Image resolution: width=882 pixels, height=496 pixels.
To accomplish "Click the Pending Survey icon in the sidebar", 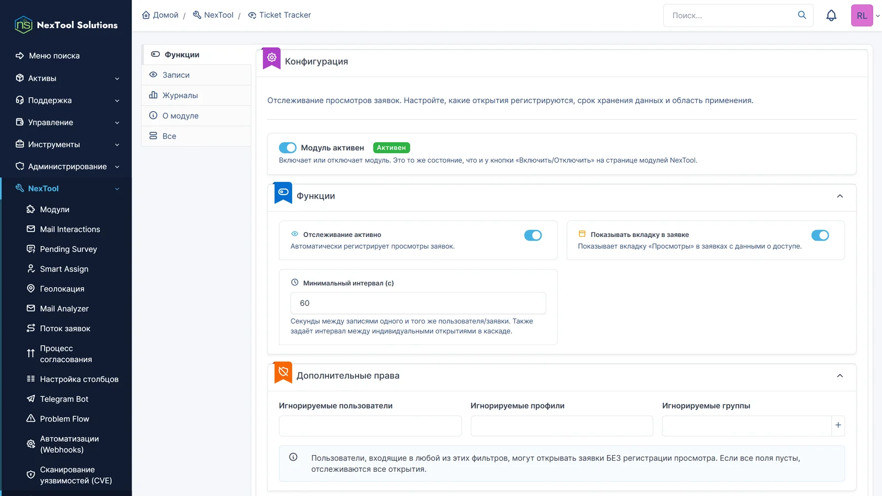I will 31,249.
